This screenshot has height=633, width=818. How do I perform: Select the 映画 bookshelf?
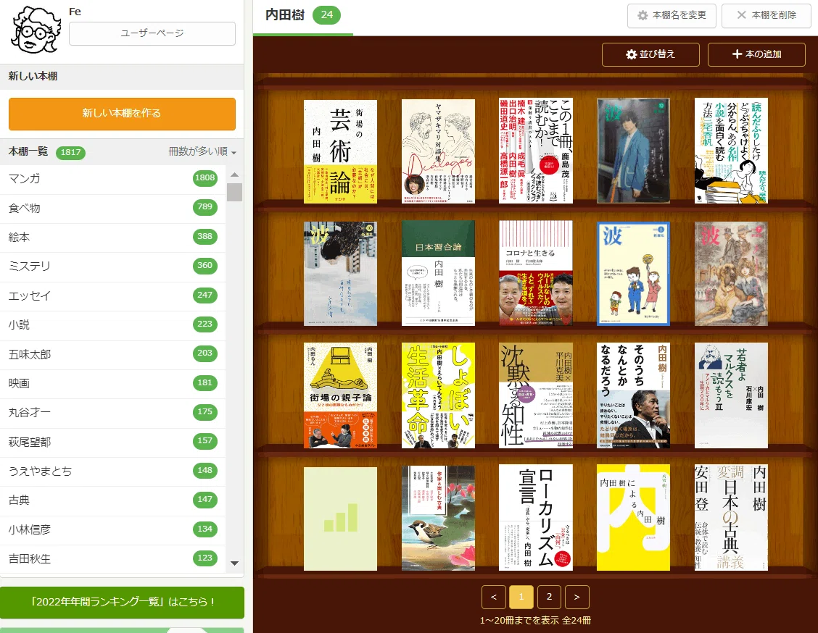pos(112,383)
